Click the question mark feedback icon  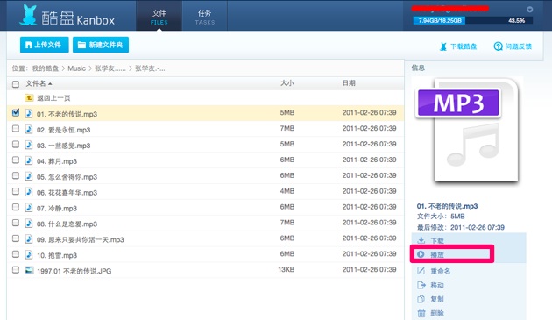coord(499,46)
